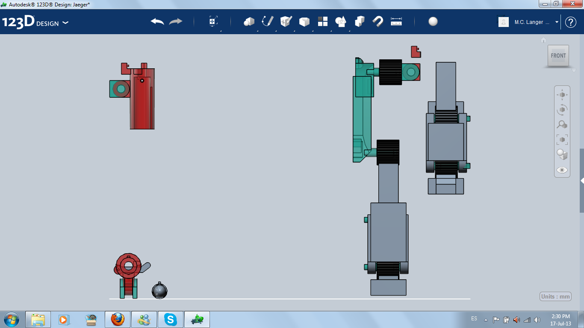Undo the last action with the left arrow
Viewport: 584px width, 328px height.
157,21
